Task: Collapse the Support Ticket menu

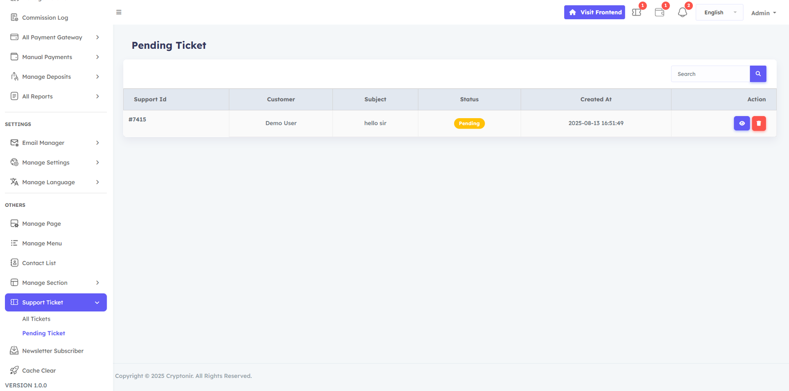Action: [x=97, y=302]
